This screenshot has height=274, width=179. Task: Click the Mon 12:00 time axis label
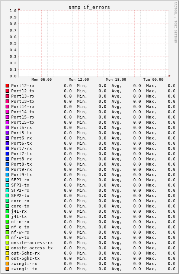(x=79, y=80)
